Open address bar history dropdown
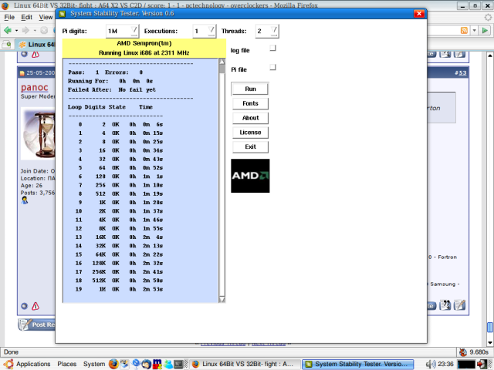This screenshot has width=494, height=370. (x=475, y=31)
